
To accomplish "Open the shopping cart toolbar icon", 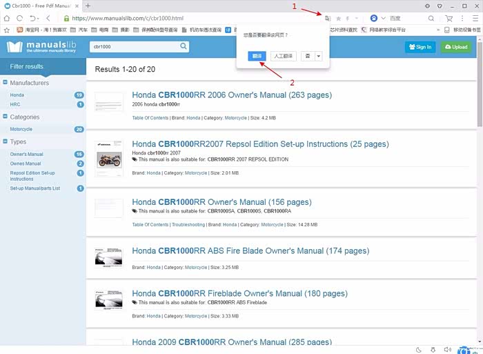I will point(449,19).
